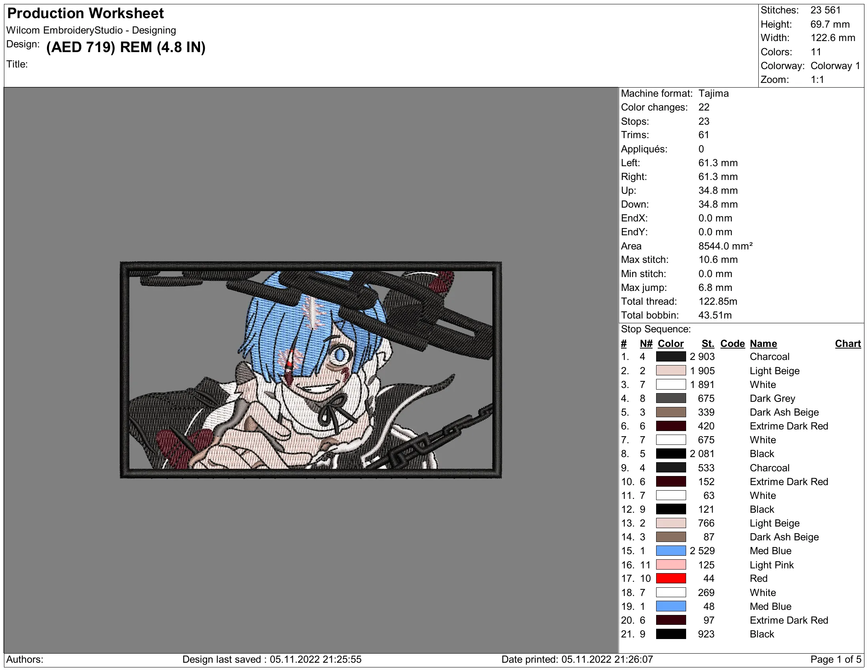Click the 'St.' column header

(x=708, y=343)
